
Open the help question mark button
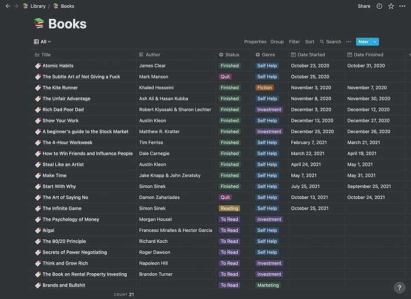(x=399, y=287)
